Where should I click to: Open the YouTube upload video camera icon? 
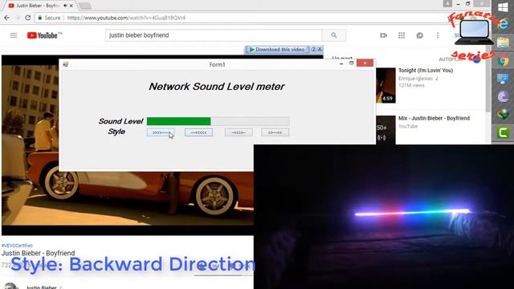click(x=384, y=35)
